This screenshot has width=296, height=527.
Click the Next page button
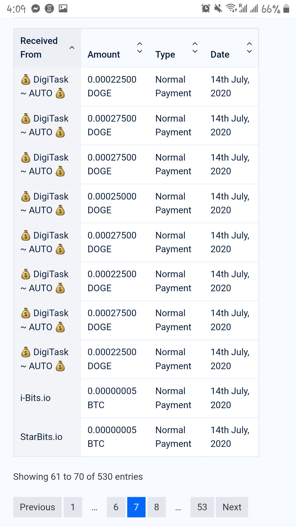point(232,507)
